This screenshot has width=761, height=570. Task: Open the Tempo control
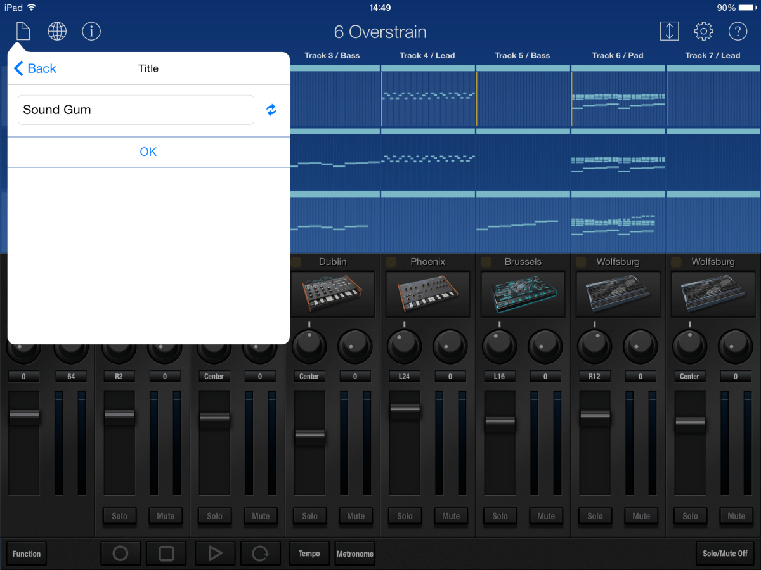tap(309, 553)
